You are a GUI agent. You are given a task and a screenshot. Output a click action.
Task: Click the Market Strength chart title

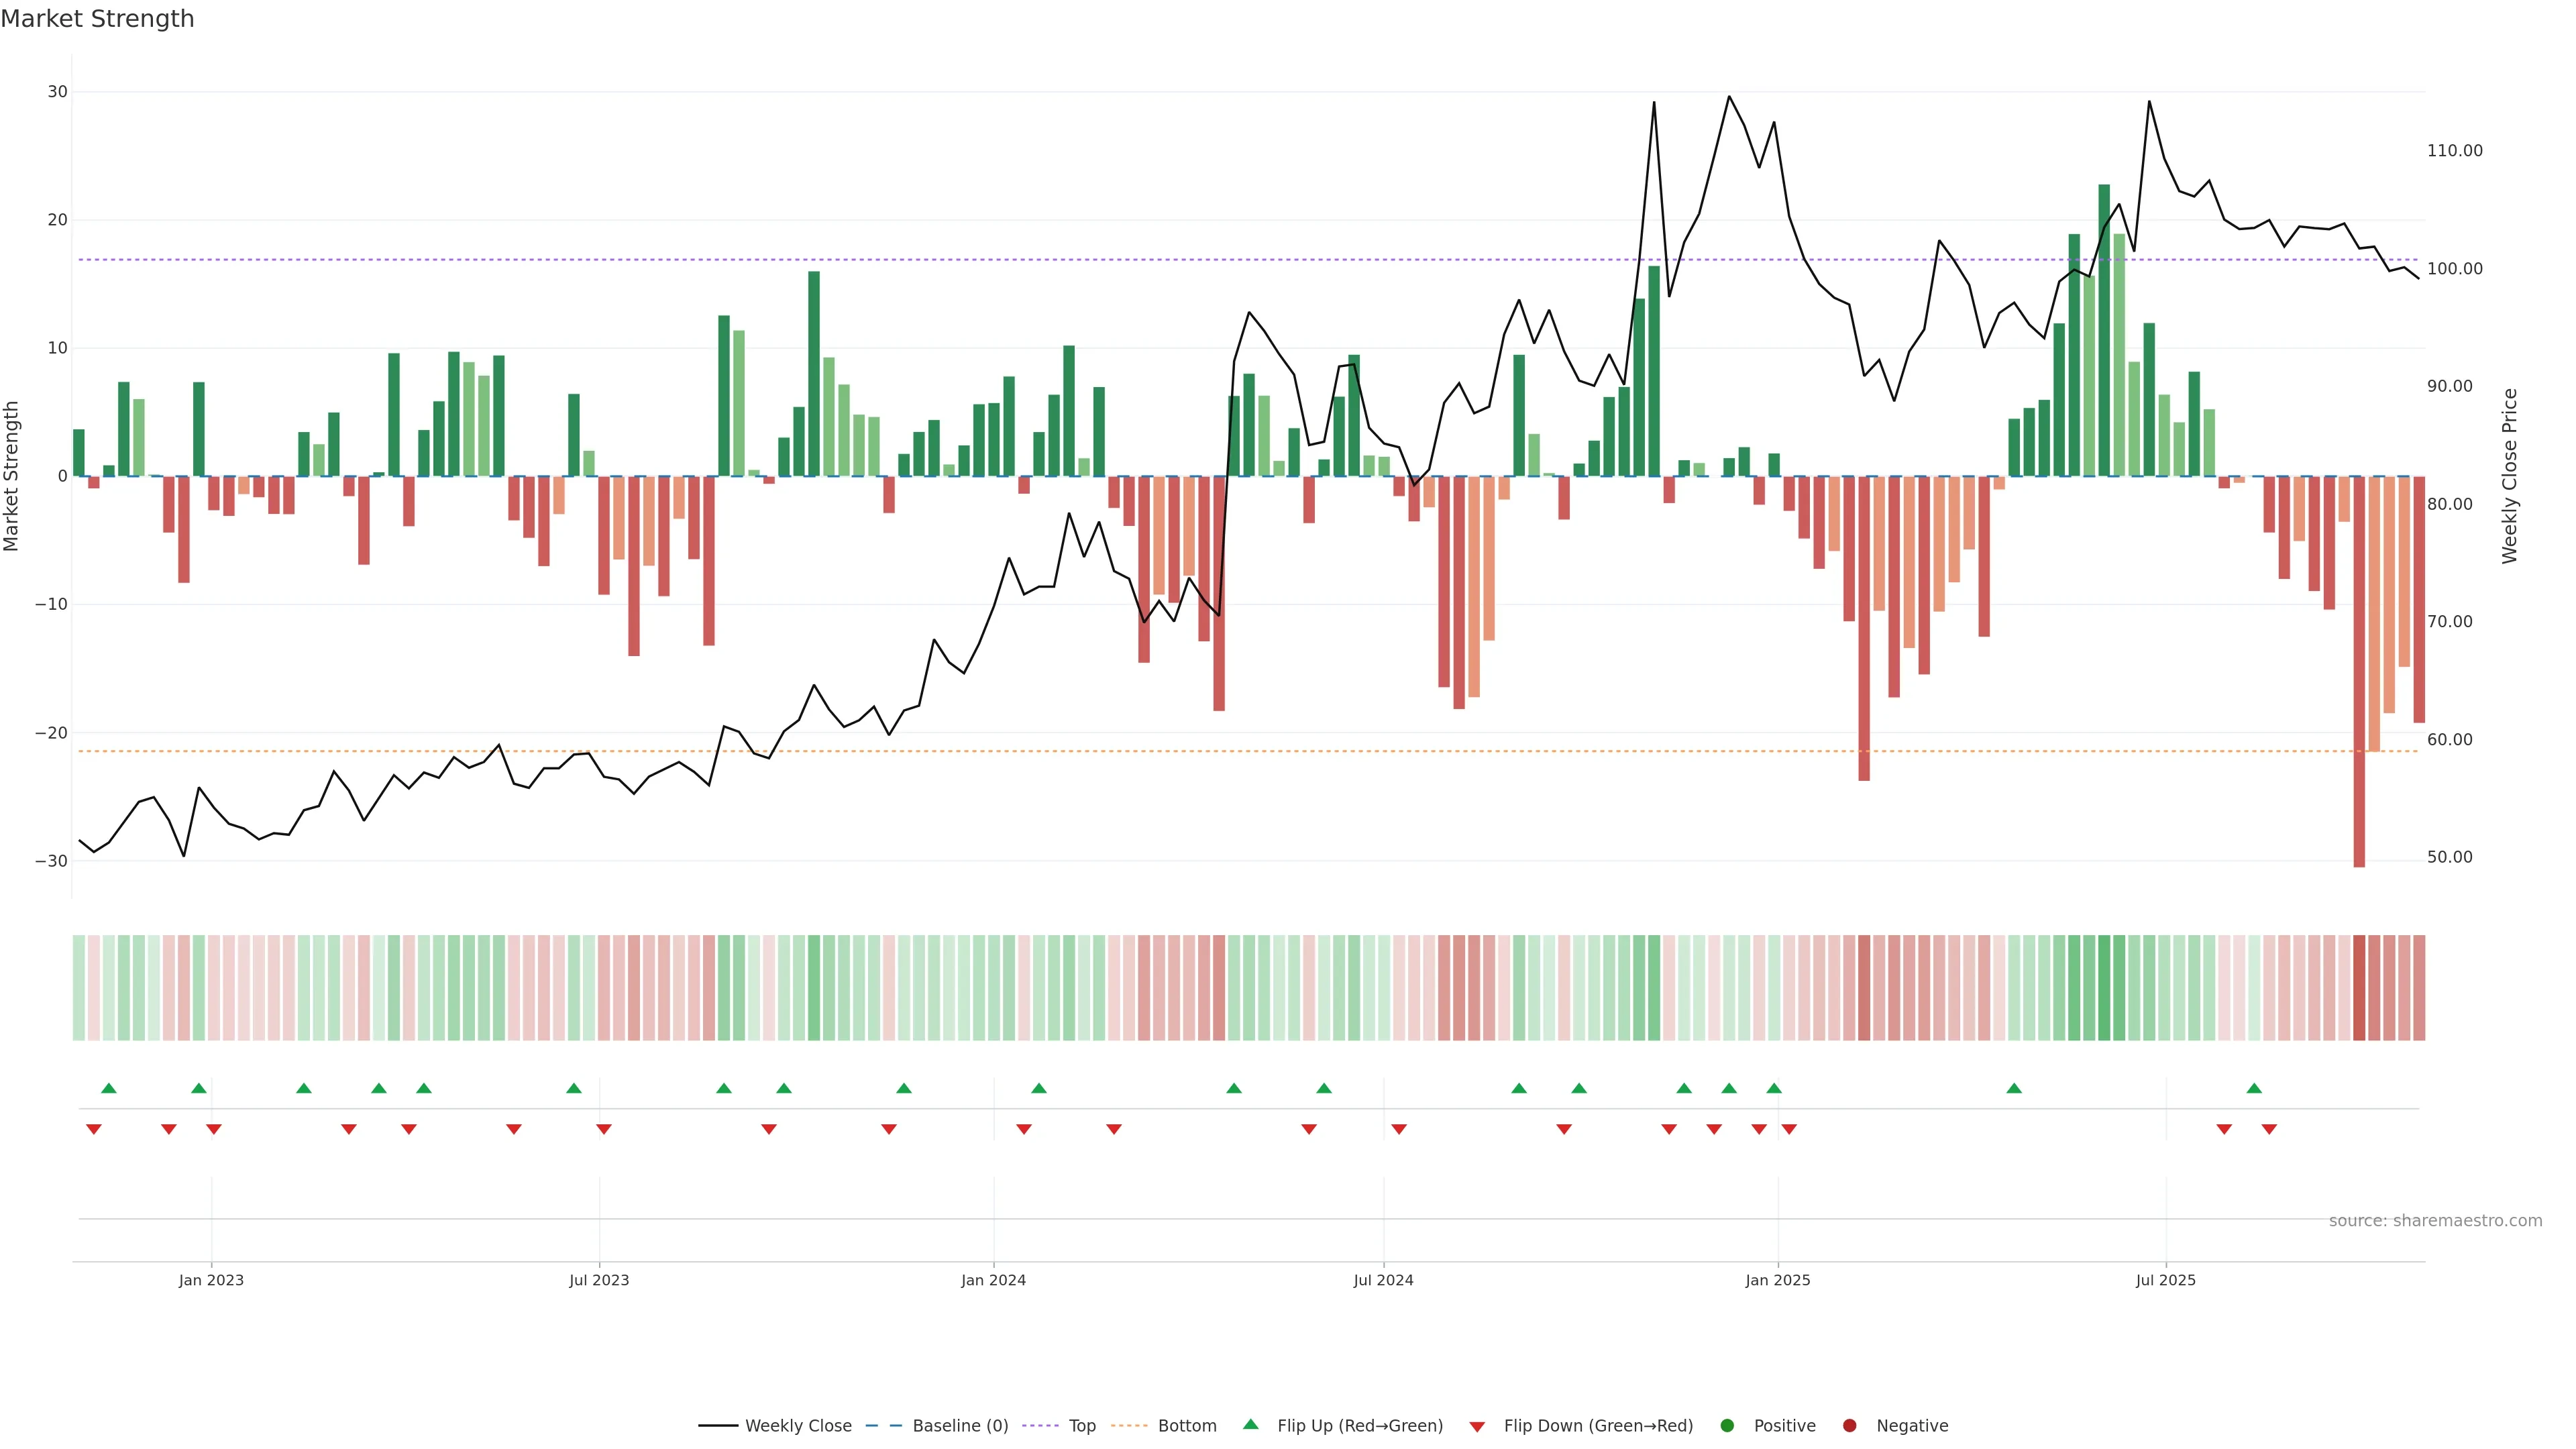(x=97, y=19)
